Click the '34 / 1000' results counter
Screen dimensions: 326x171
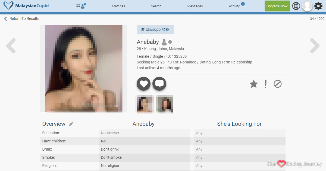pyautogui.click(x=317, y=19)
